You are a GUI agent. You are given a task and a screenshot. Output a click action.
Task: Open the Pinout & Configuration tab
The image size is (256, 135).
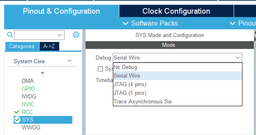tap(61, 11)
